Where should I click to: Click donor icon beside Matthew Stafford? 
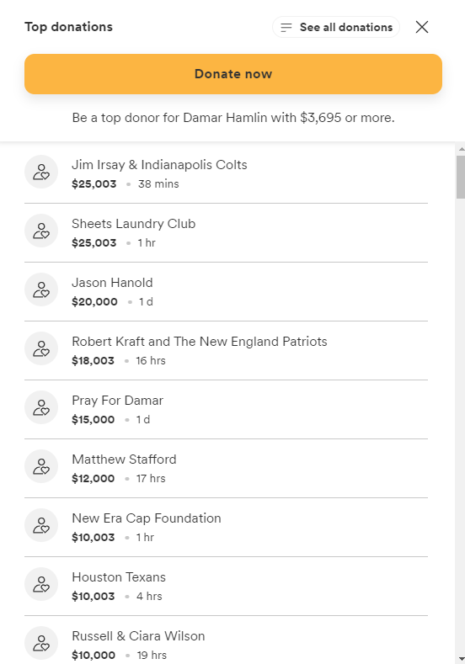(41, 466)
